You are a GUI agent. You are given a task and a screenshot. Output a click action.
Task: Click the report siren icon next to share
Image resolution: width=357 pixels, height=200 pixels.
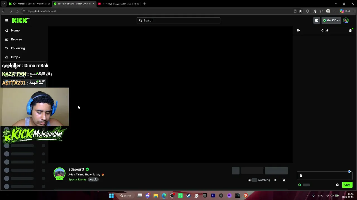284,180
